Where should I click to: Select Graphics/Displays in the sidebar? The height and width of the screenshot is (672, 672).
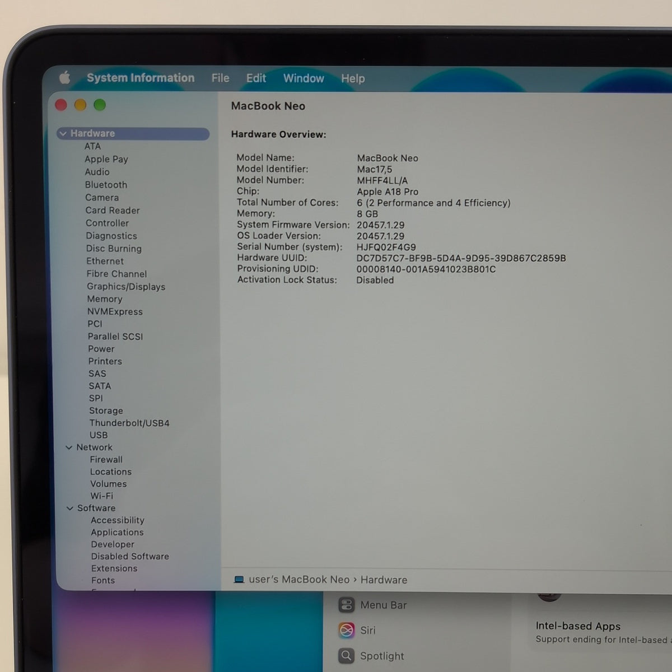(126, 287)
